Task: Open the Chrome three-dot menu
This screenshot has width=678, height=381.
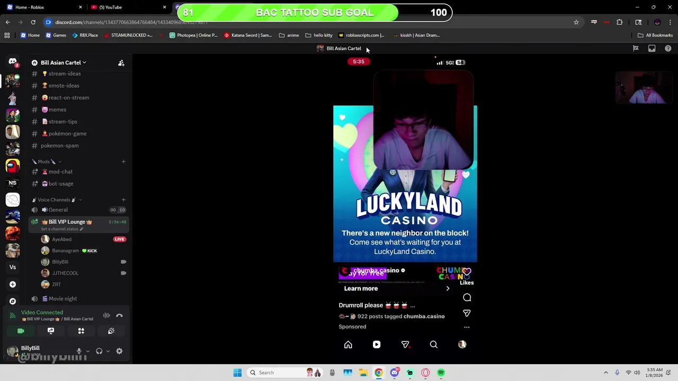Action: 671,22
